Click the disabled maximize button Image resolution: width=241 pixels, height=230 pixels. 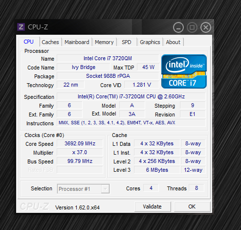coord(192,27)
